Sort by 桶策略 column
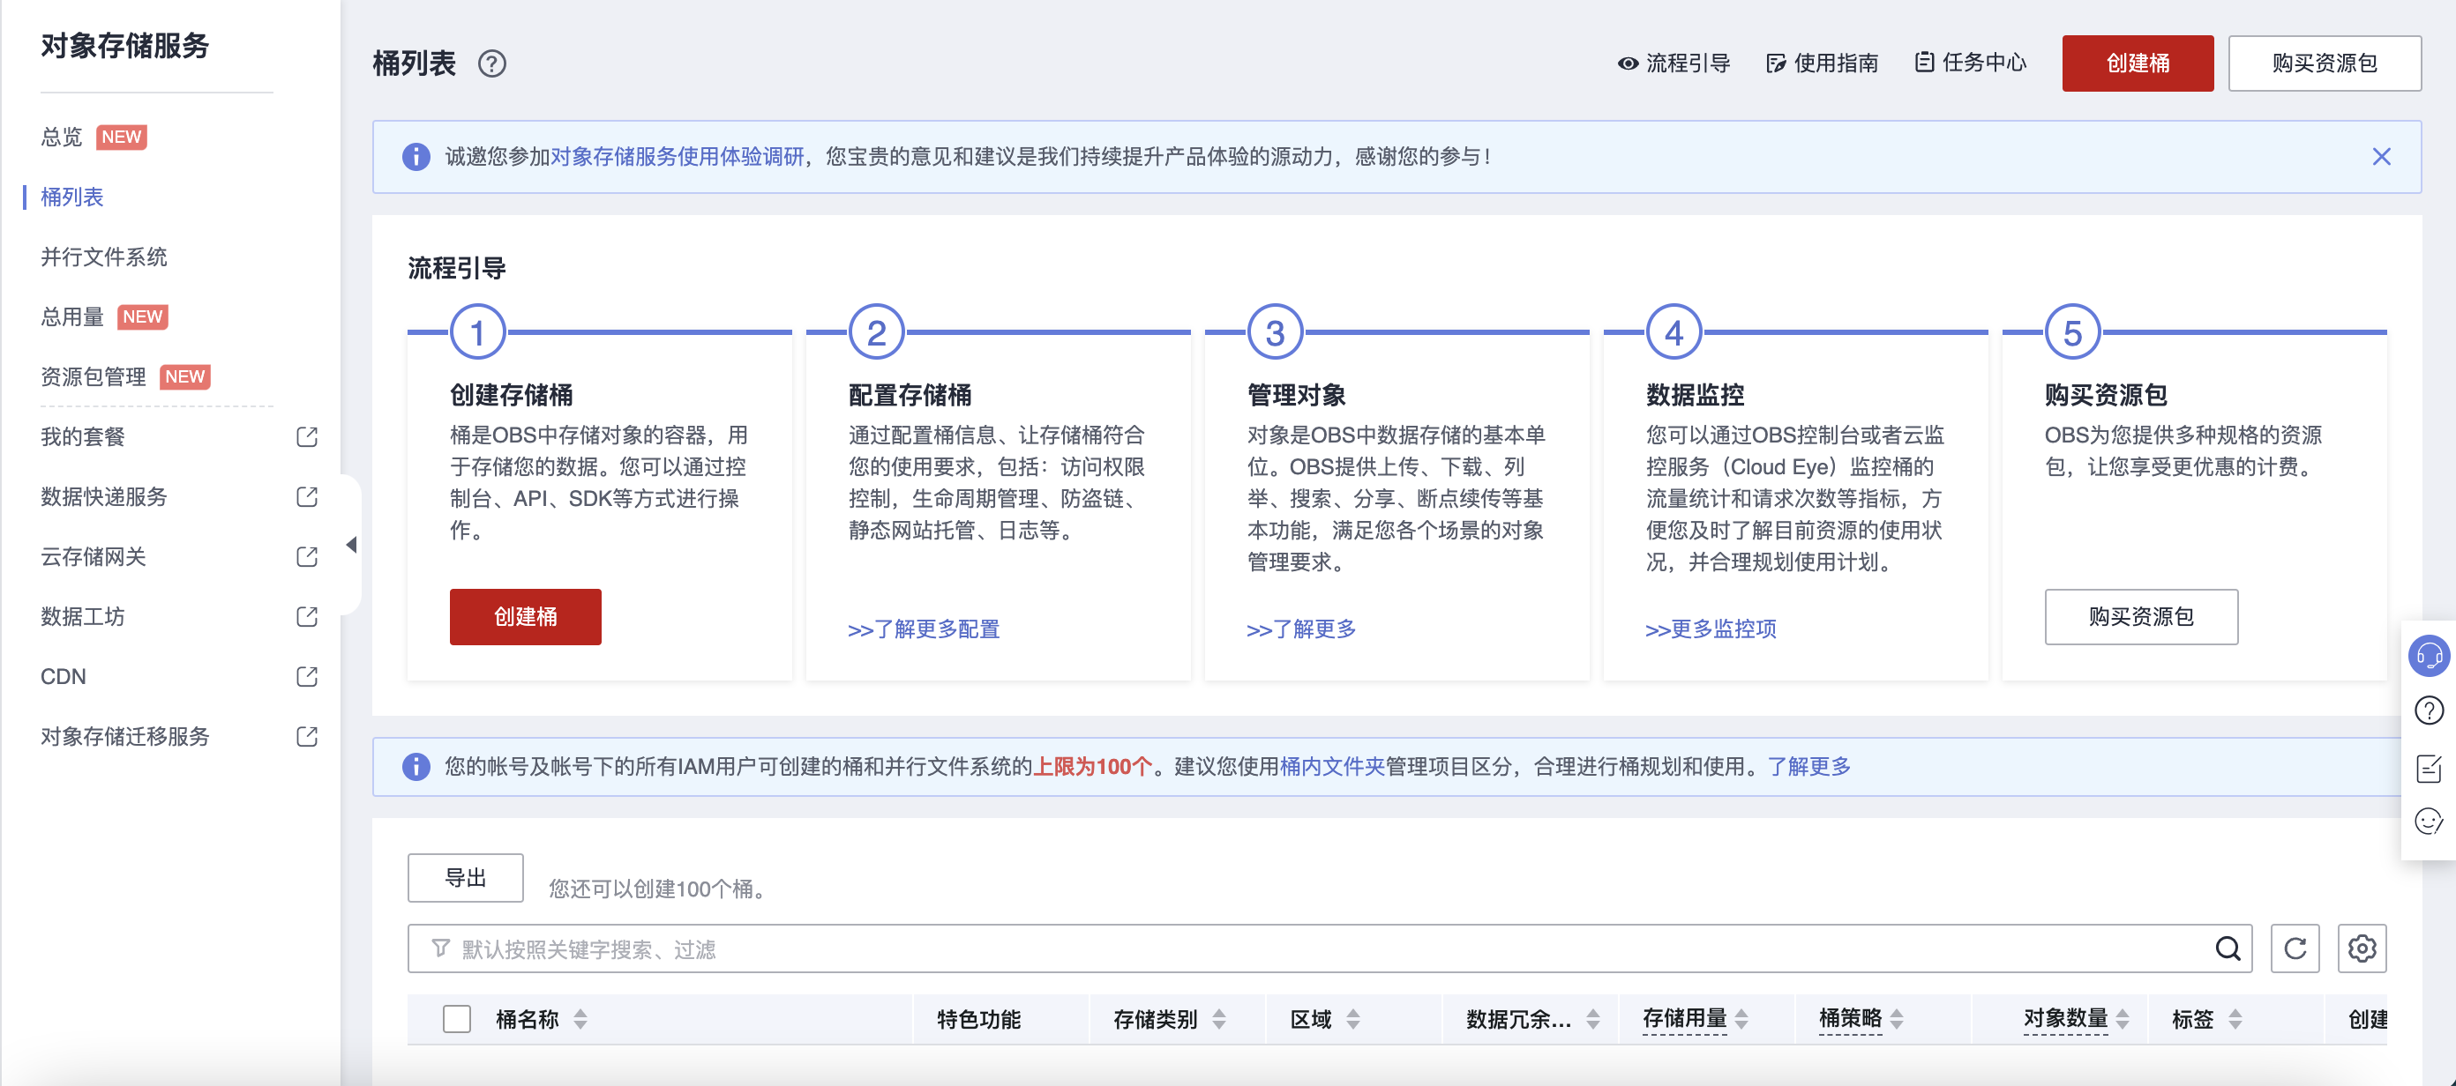This screenshot has width=2456, height=1086. tap(1897, 1019)
